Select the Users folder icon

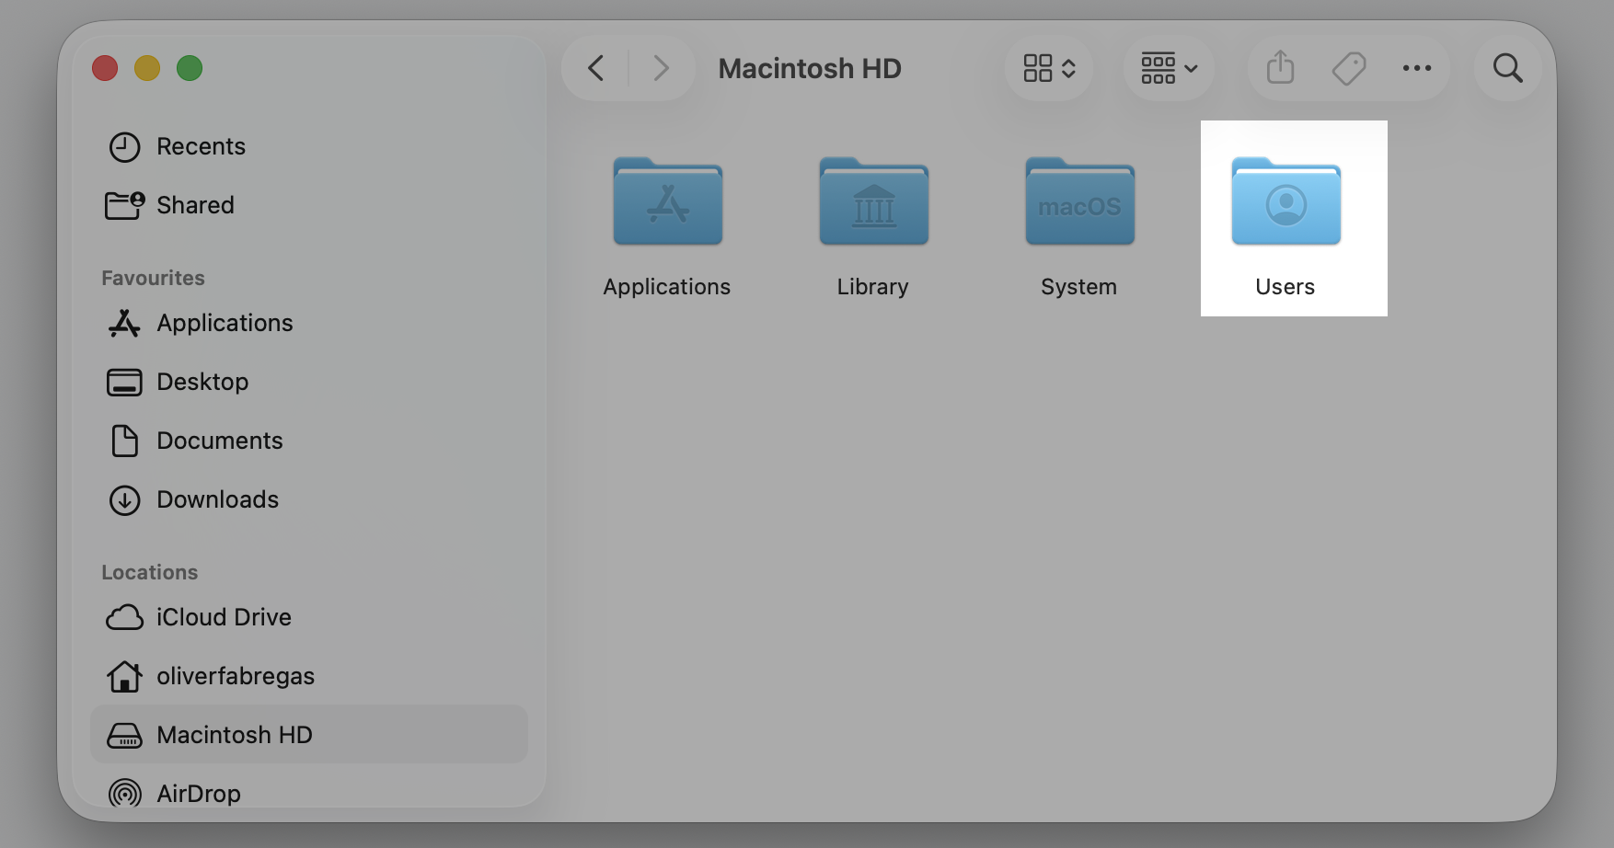point(1286,201)
